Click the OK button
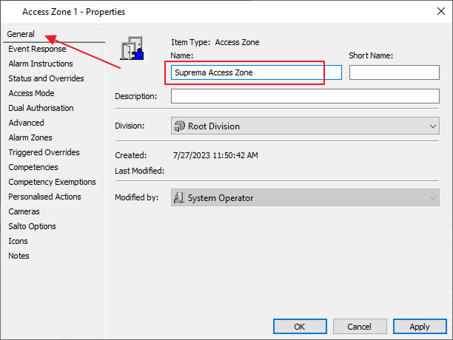Screen dimensions: 453x340 [x=300, y=326]
